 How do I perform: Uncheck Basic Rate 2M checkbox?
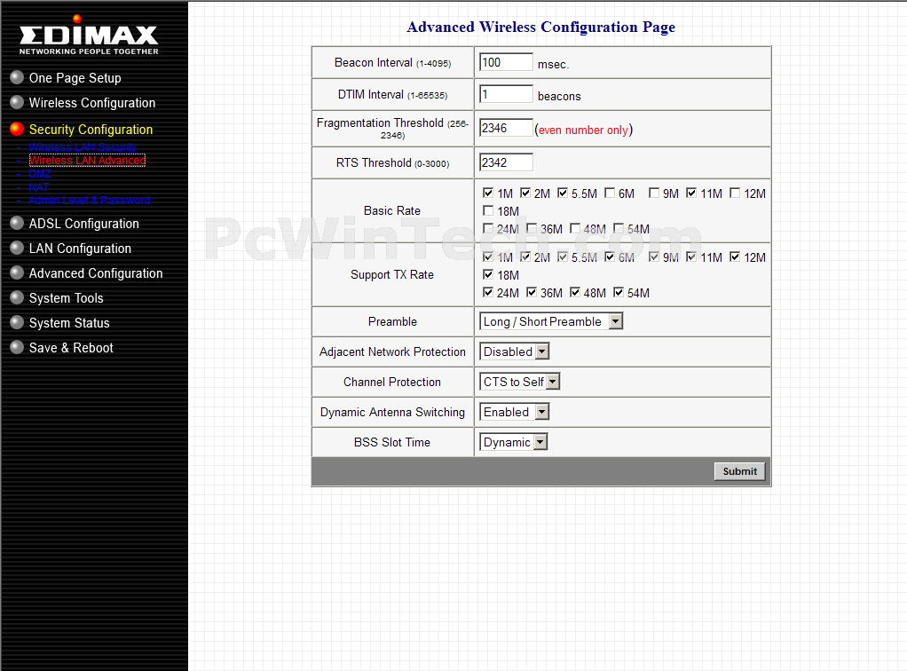coord(525,193)
